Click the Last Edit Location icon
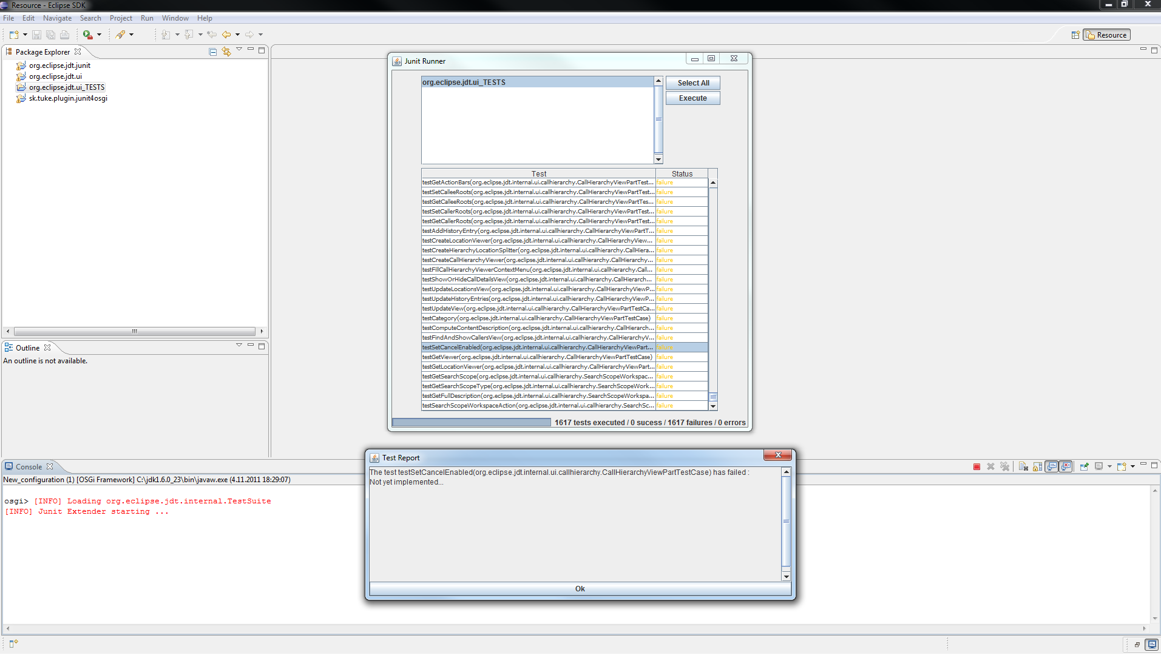This screenshot has height=655, width=1161. 212,35
